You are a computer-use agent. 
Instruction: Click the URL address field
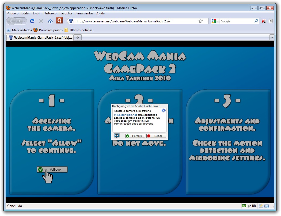point(136,21)
